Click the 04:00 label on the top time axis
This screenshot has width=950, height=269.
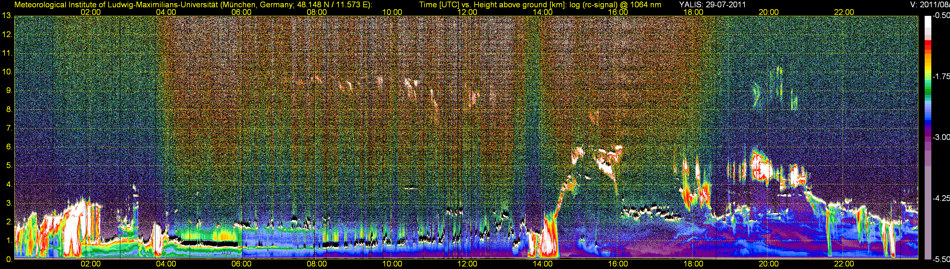pos(166,12)
